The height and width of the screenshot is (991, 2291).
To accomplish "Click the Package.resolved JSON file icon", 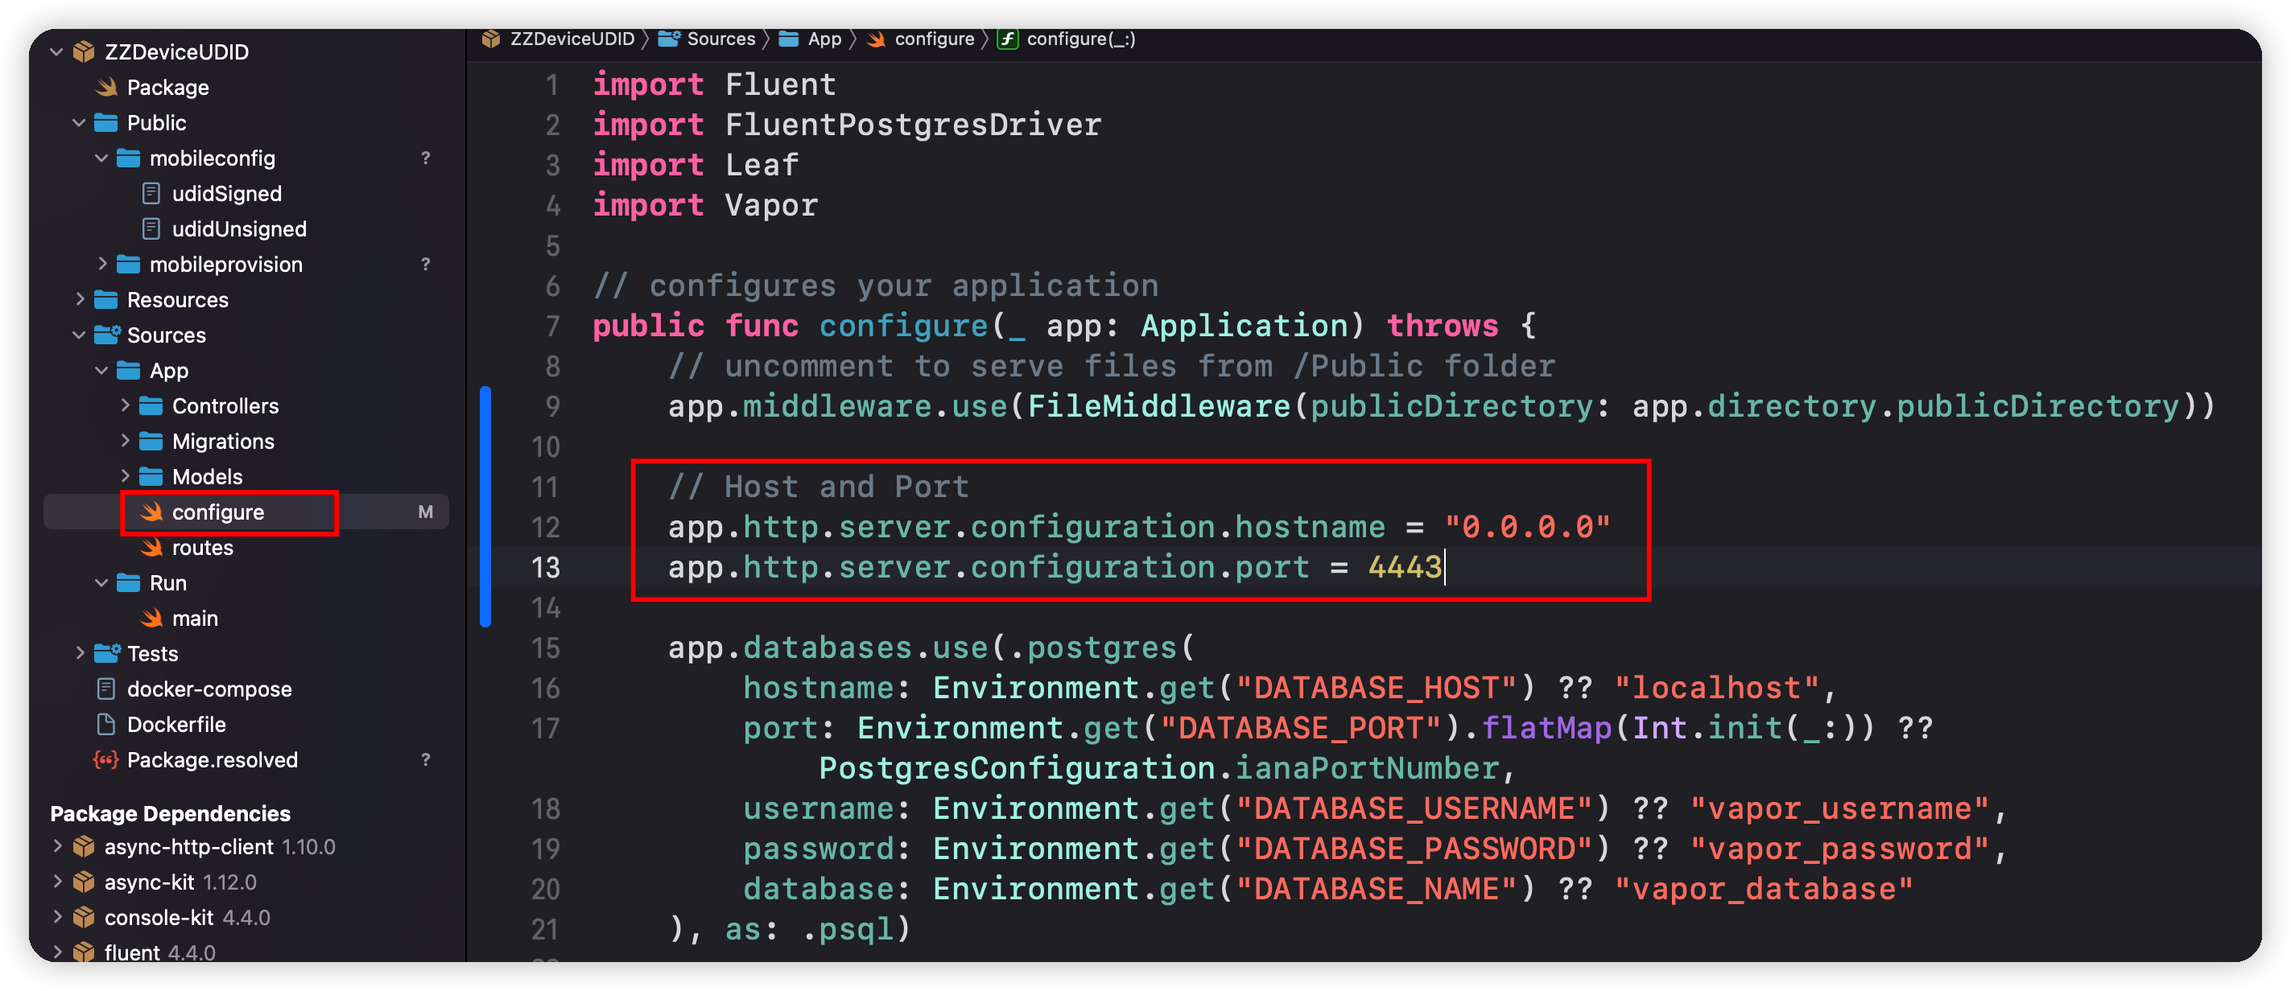I will pos(105,760).
